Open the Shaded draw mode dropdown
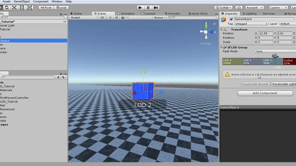 coord(84,18)
